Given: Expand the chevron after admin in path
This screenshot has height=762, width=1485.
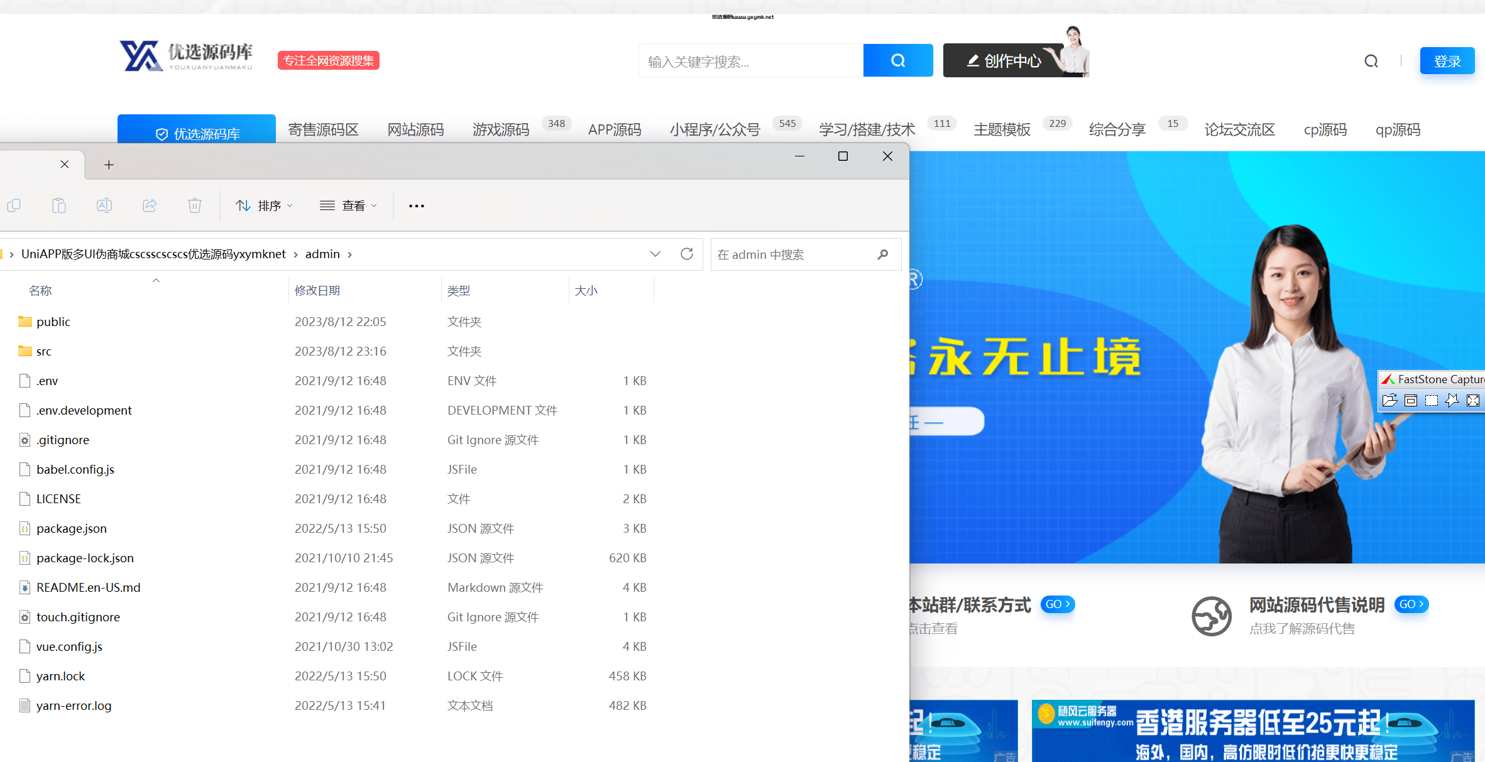Looking at the screenshot, I should click(x=350, y=254).
